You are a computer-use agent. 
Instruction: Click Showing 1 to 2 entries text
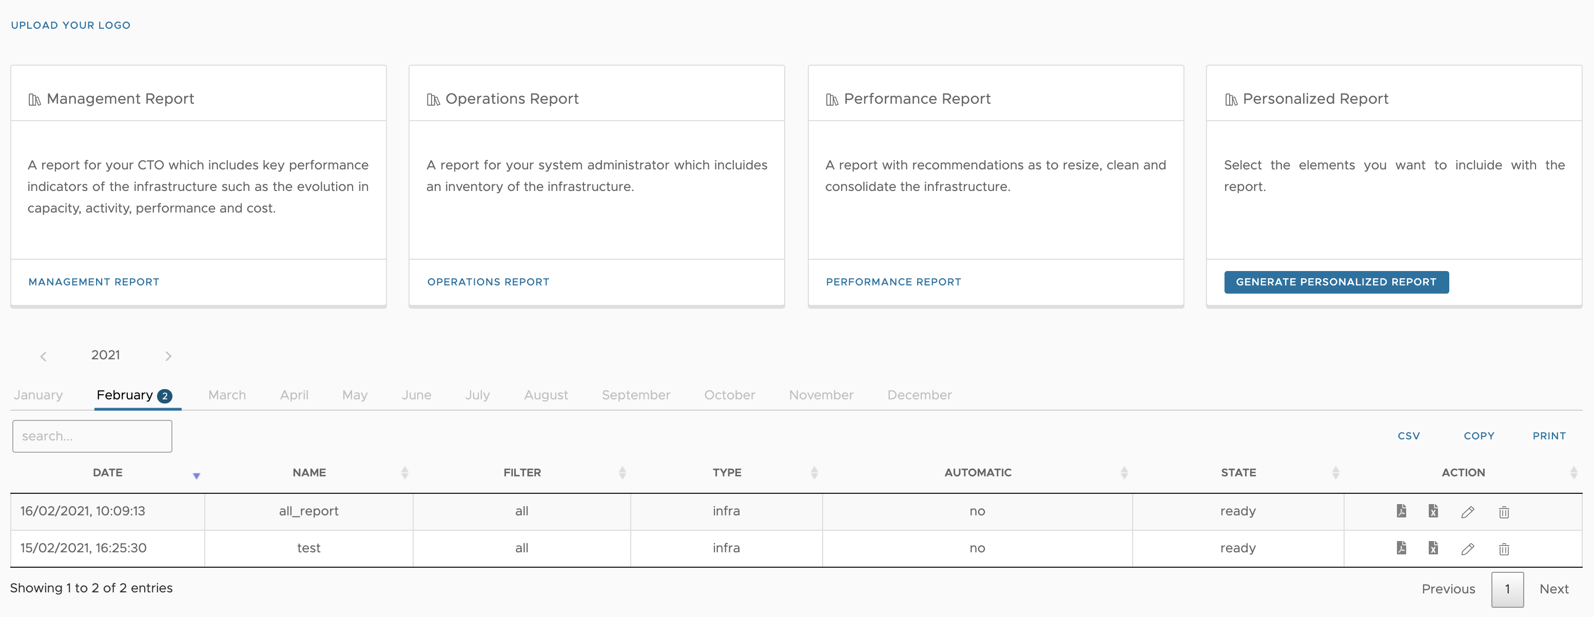tap(91, 588)
